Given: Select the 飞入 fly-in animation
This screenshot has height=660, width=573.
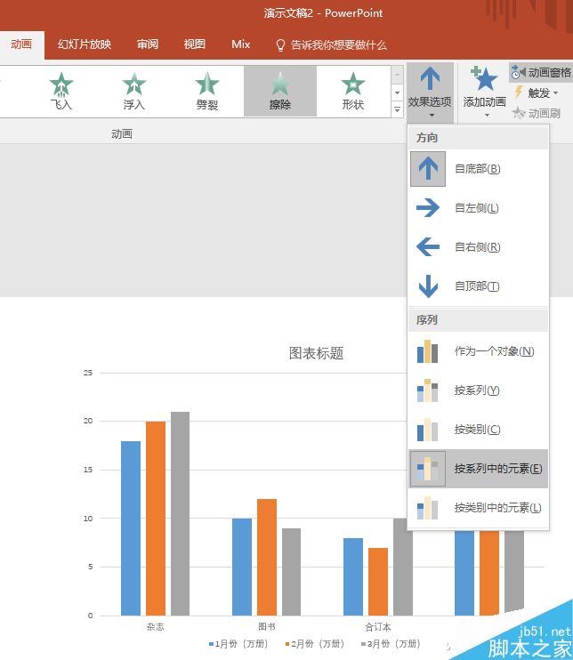Looking at the screenshot, I should point(61,91).
